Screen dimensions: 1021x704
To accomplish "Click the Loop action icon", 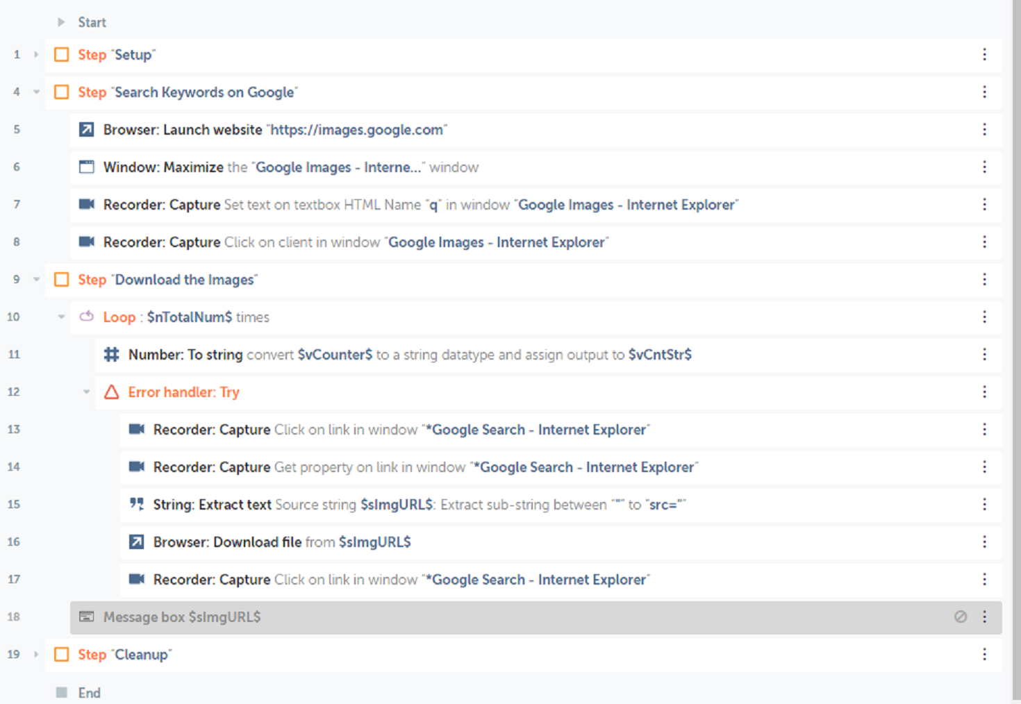I will 86,317.
